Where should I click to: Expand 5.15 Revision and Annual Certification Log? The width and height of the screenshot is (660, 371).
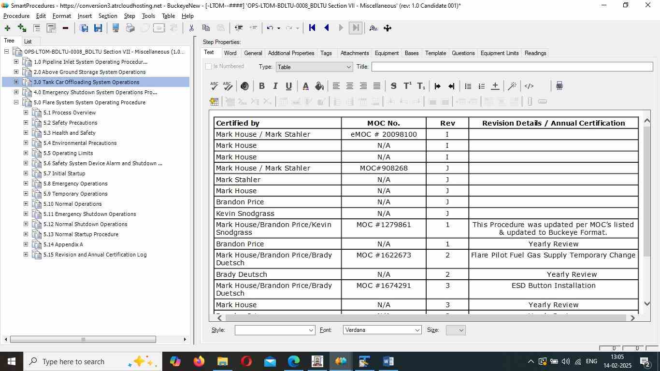(26, 255)
